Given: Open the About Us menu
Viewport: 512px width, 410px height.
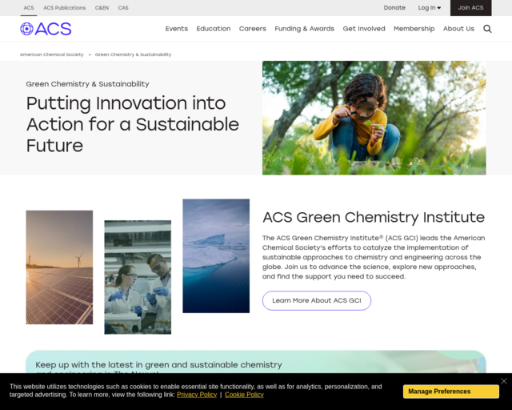Looking at the screenshot, I should (x=458, y=29).
